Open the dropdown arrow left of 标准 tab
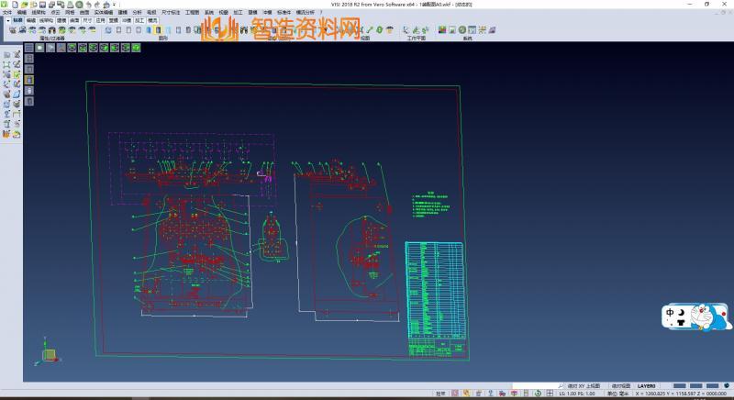This screenshot has width=734, height=400. [7, 18]
